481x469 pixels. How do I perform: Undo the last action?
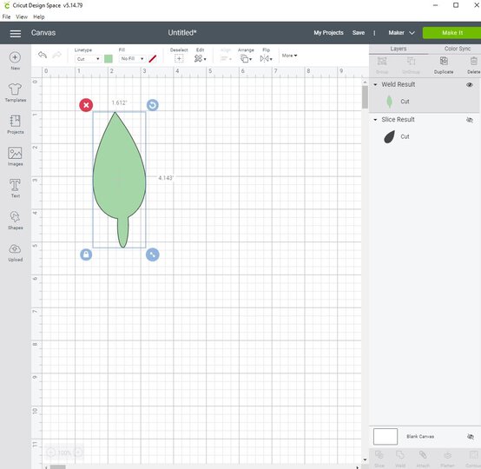coord(43,56)
